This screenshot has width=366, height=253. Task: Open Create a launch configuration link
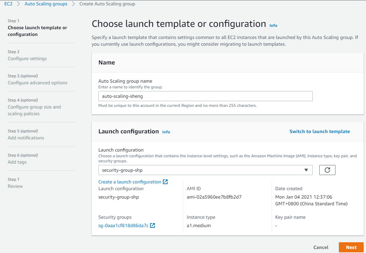click(x=130, y=182)
